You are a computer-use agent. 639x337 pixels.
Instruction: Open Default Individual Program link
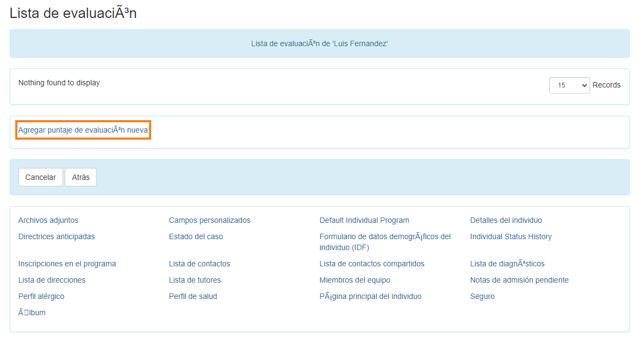click(x=364, y=220)
